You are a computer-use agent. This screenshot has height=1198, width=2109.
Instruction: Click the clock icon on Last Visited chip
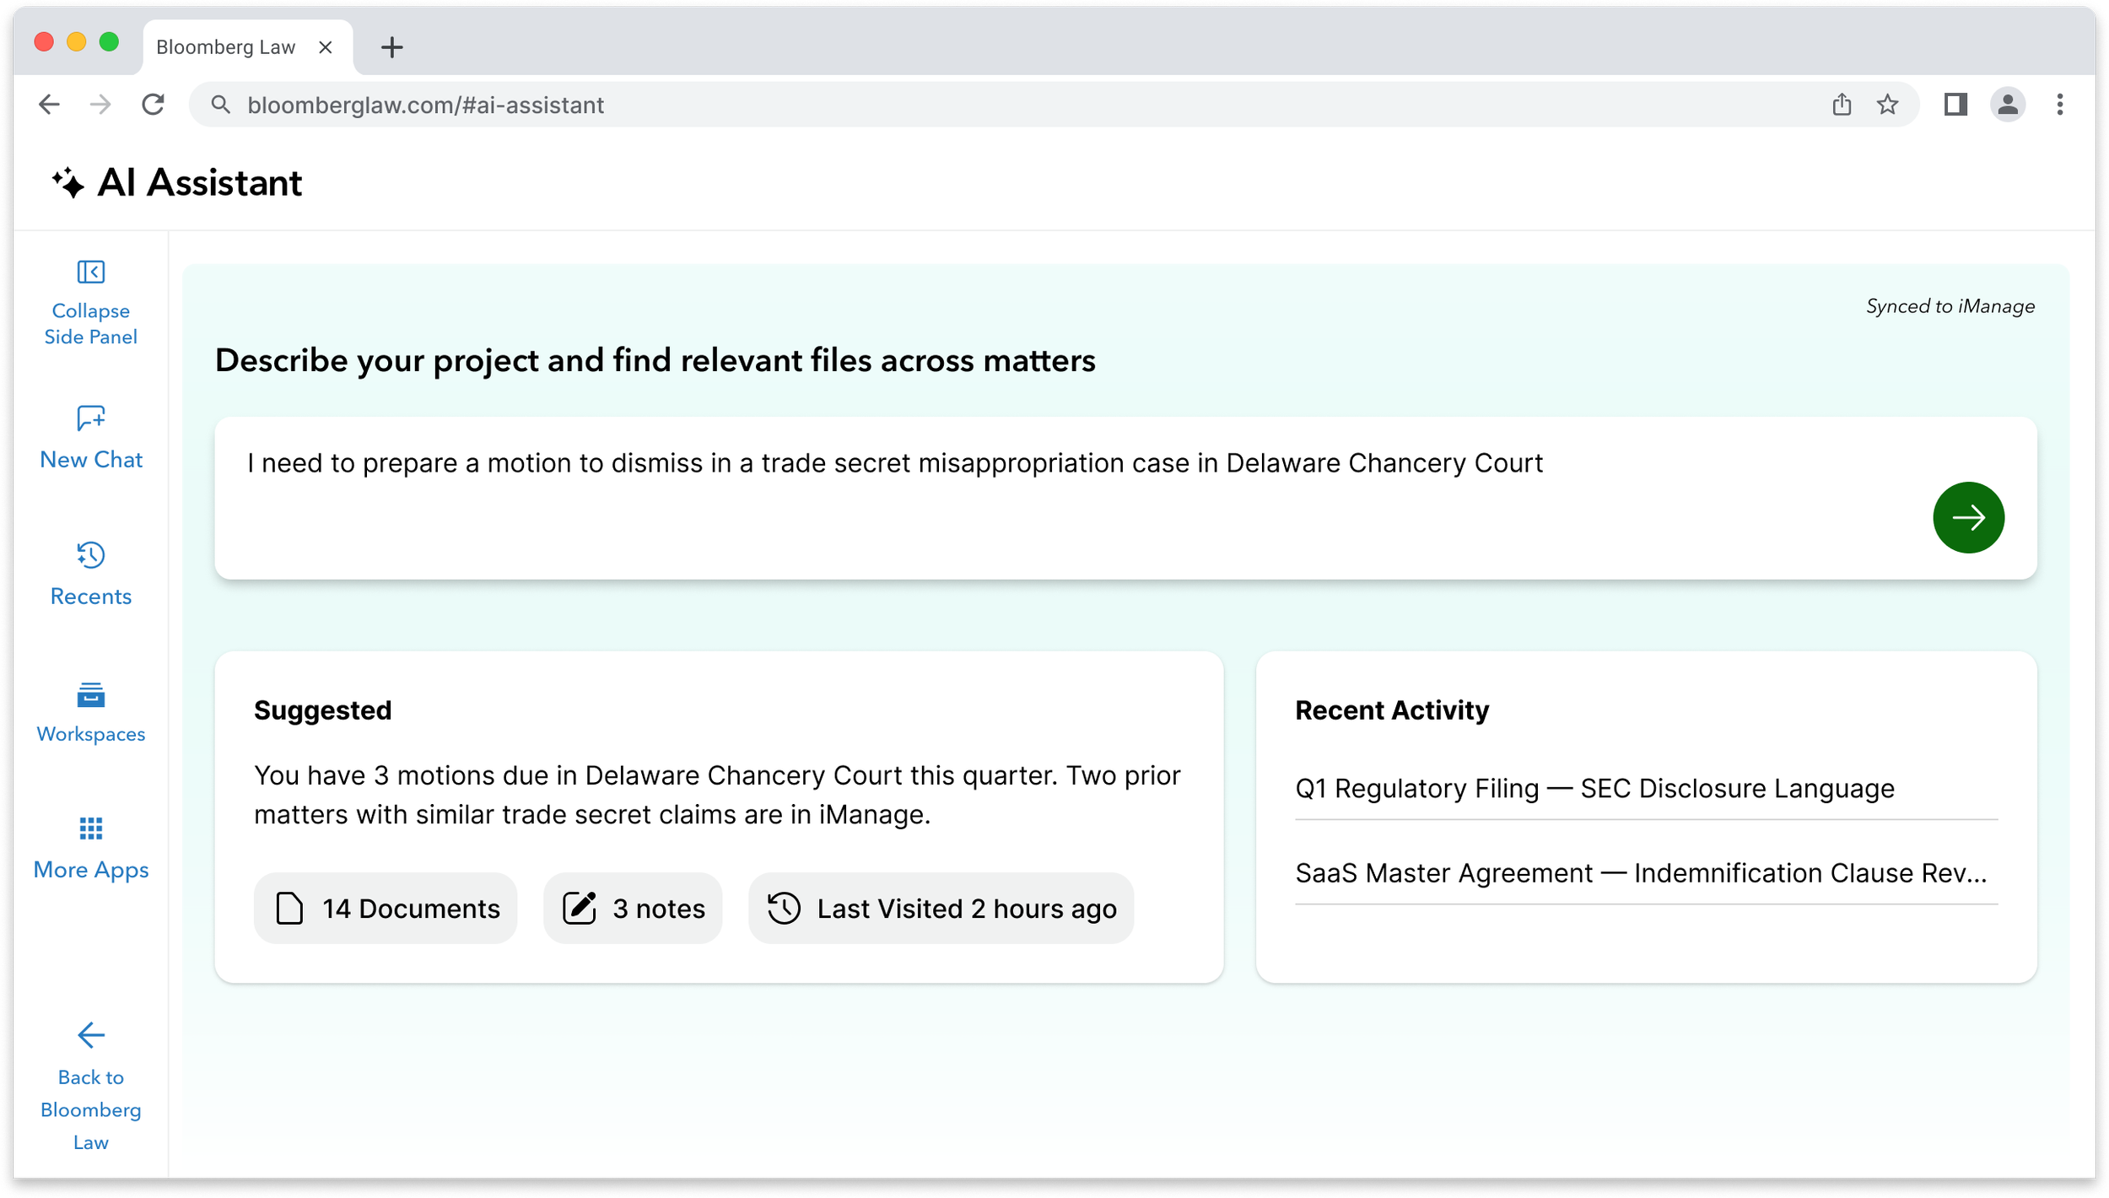pyautogui.click(x=784, y=908)
